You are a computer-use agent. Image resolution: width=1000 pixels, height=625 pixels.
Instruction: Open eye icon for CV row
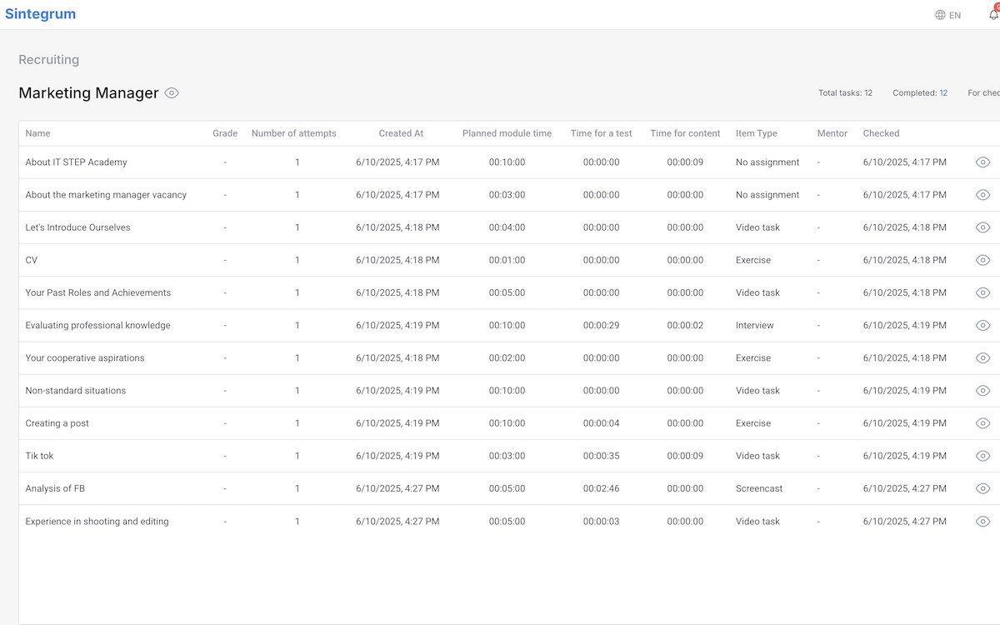982,260
